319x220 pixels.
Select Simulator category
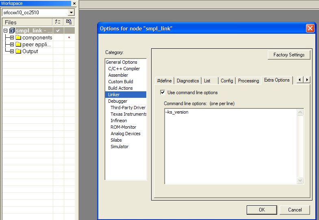pyautogui.click(x=126, y=147)
